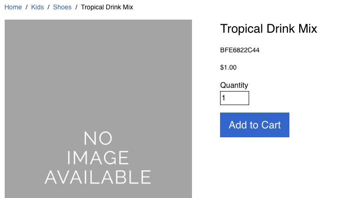Focus the Quantity input field

[x=235, y=98]
